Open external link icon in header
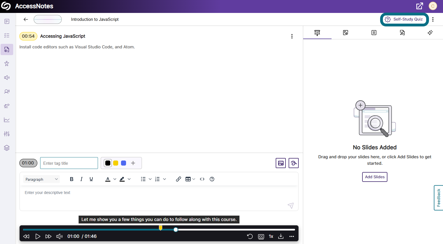The image size is (443, 244). [x=419, y=6]
